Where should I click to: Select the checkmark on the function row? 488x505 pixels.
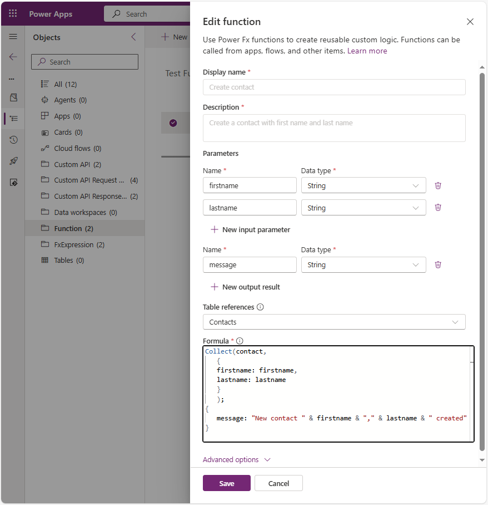point(173,122)
